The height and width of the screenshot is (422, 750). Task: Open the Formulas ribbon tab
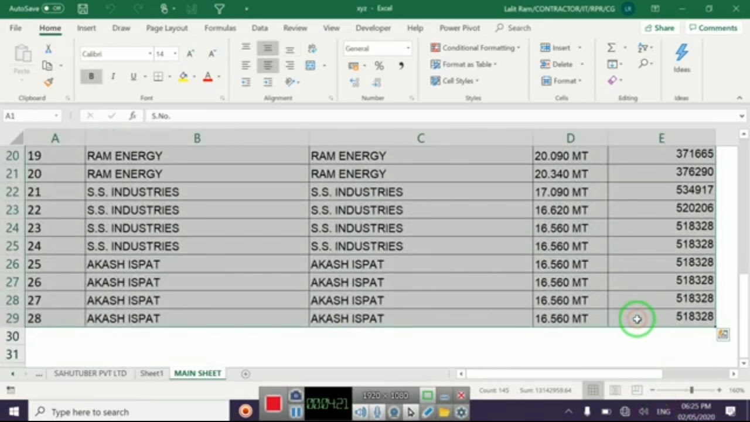pyautogui.click(x=220, y=28)
